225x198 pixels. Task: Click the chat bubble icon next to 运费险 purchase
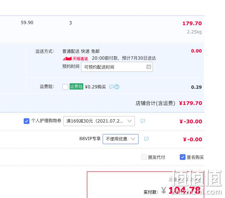point(112,87)
